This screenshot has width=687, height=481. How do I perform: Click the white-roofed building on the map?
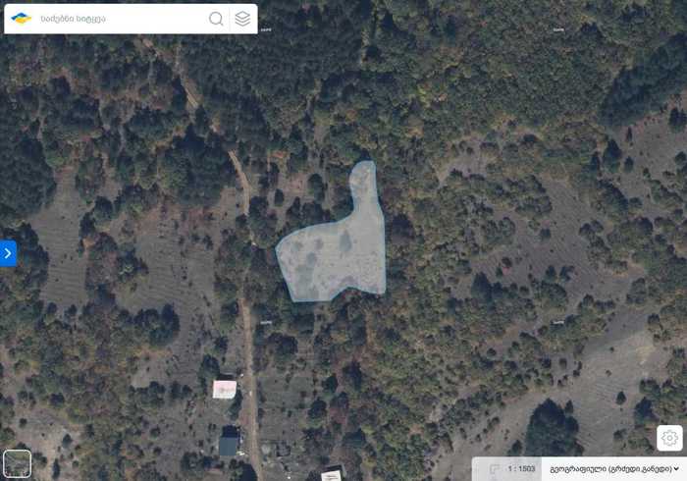[225, 390]
